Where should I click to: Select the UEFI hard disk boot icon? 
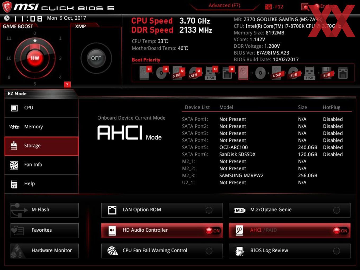click(145, 73)
